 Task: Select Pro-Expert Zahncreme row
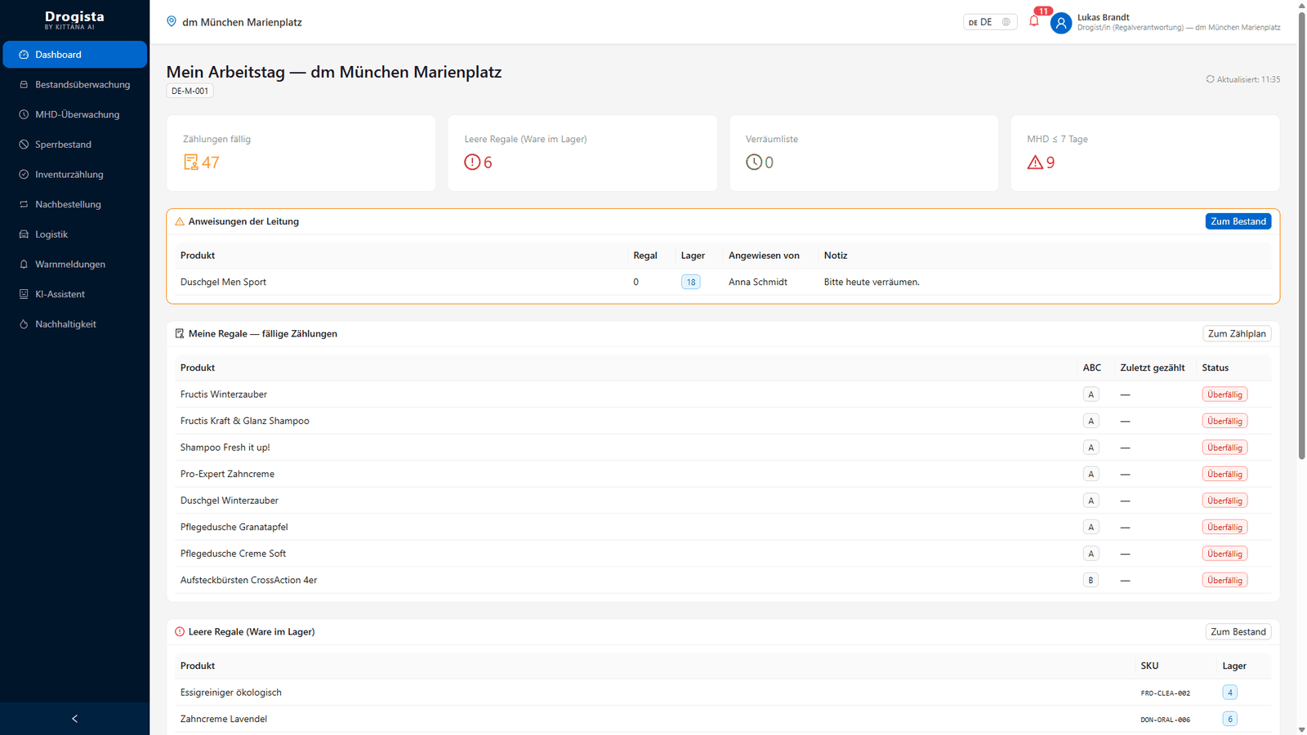tap(723, 474)
